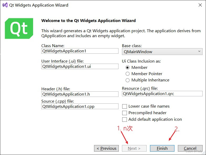Click the Source (.cpp) file field

coord(80,106)
